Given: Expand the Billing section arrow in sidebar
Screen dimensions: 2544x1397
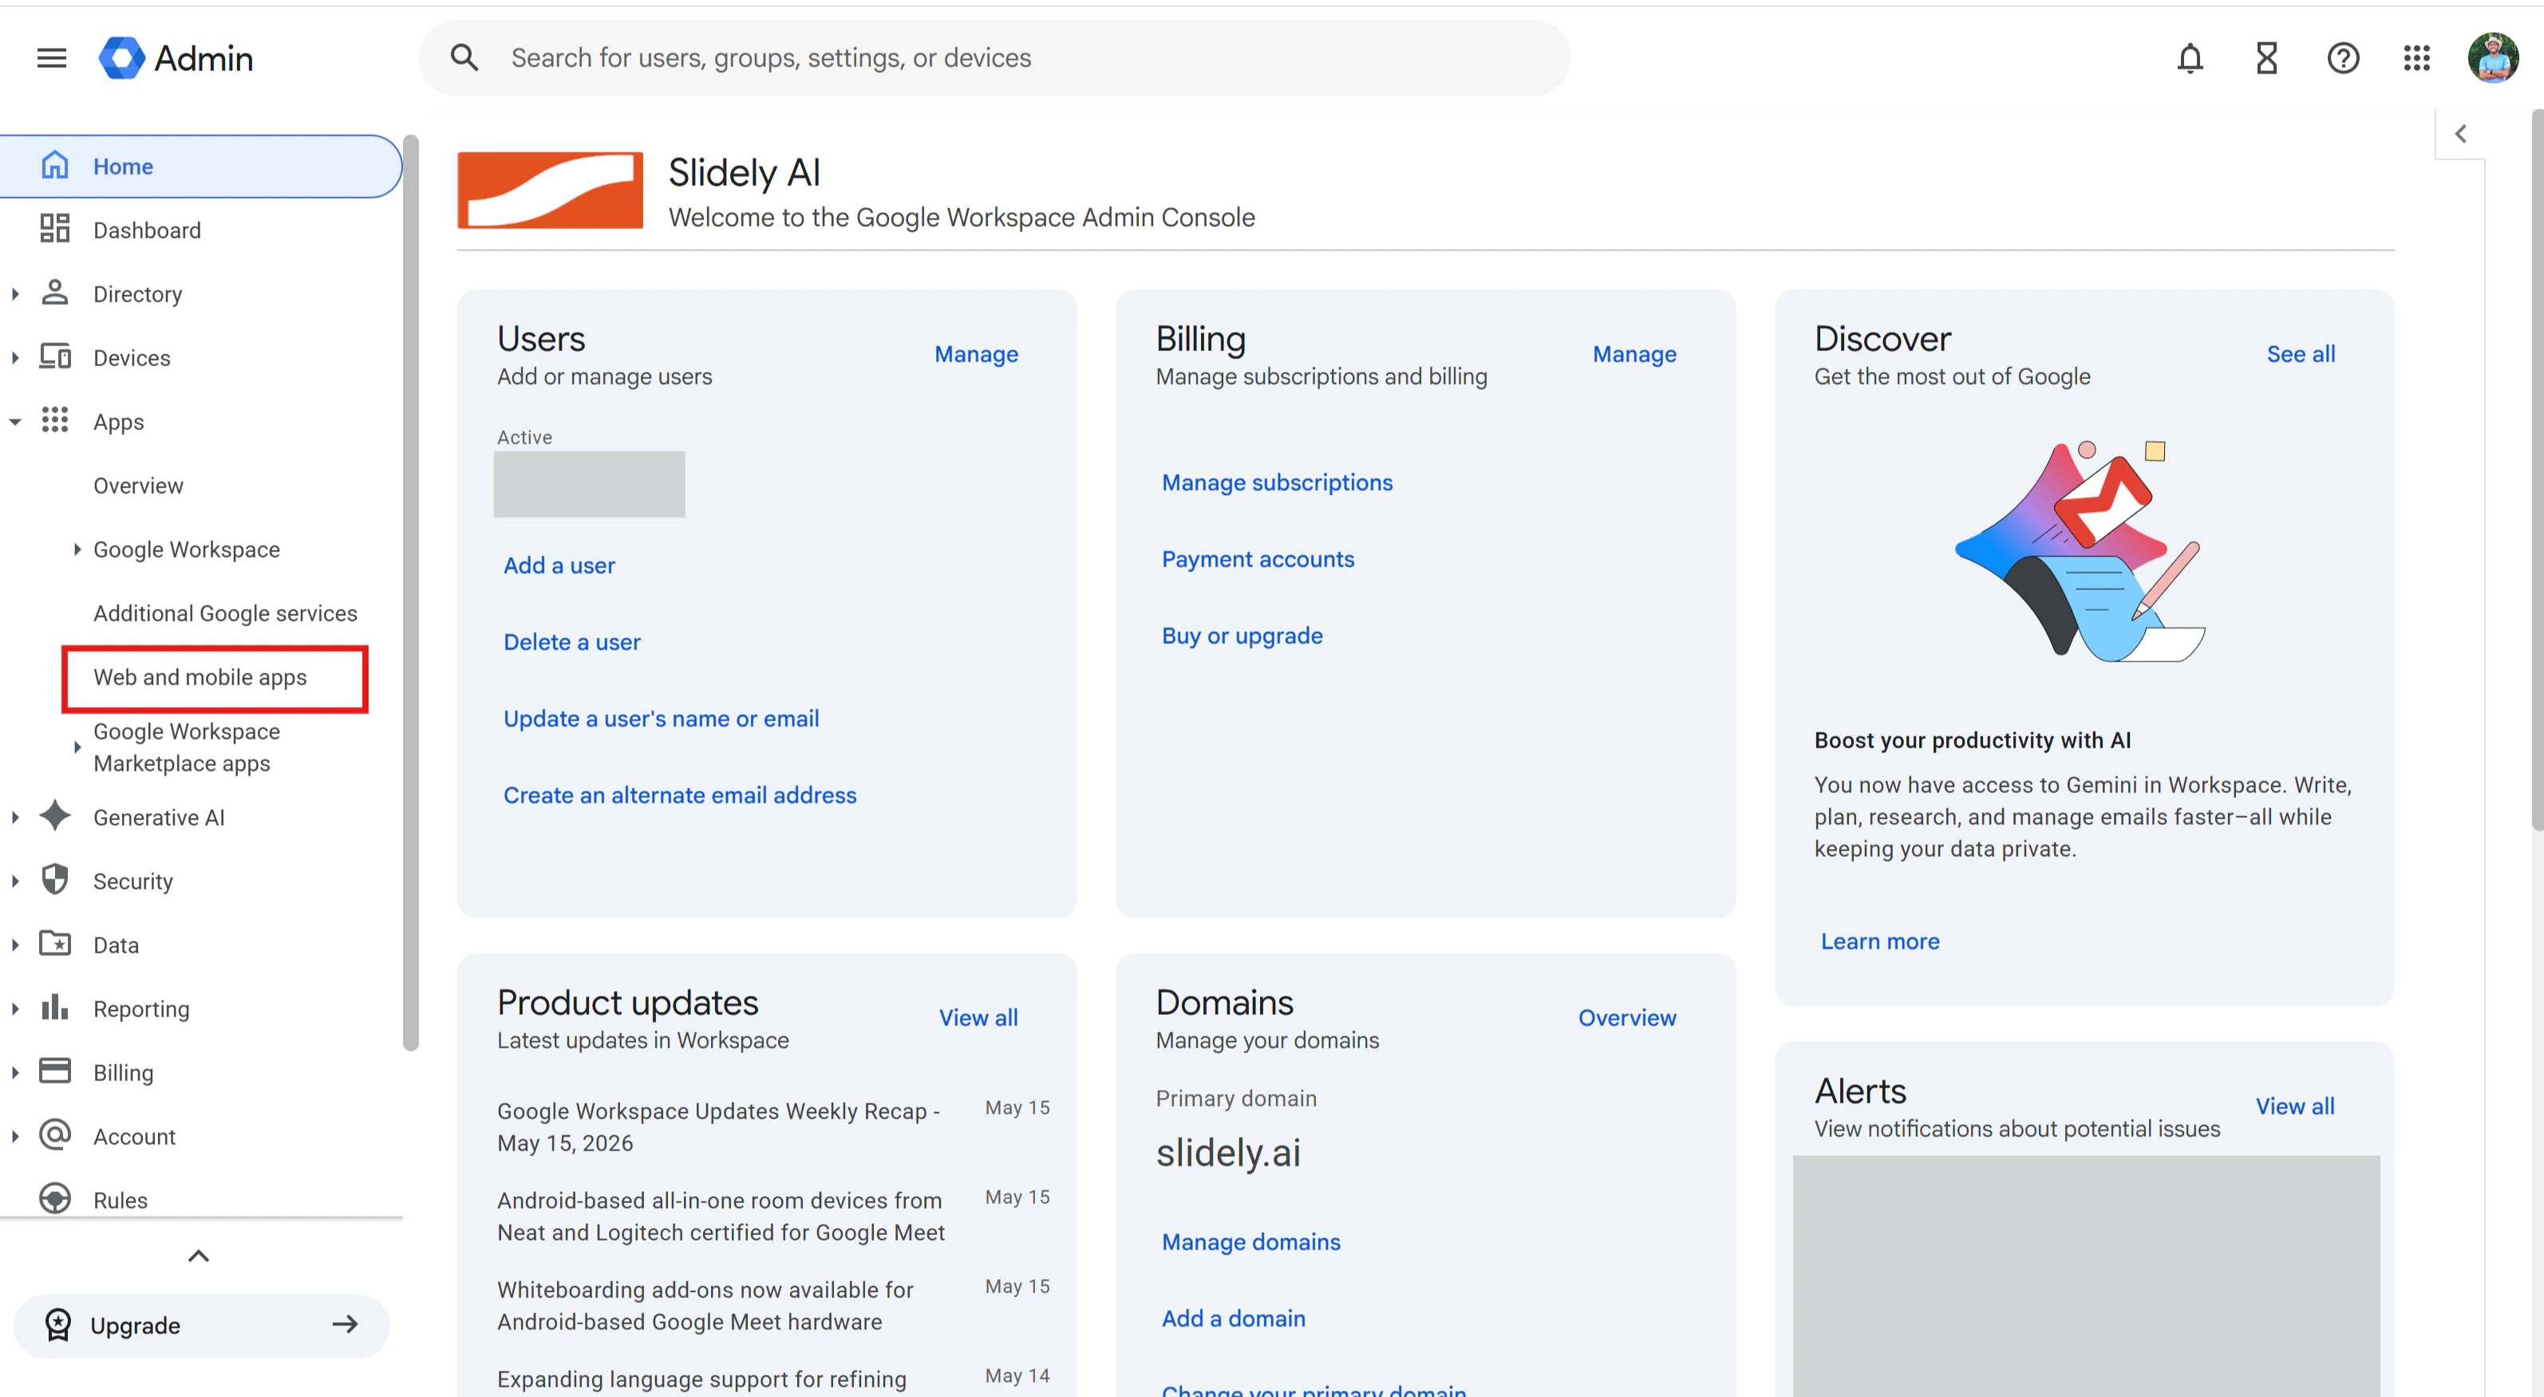Looking at the screenshot, I should (15, 1072).
